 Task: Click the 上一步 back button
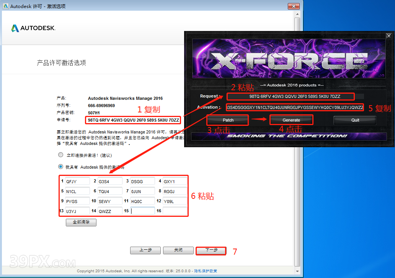tap(145, 250)
